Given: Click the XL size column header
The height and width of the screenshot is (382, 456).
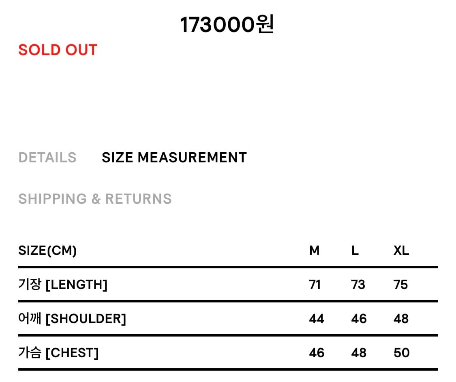Looking at the screenshot, I should (401, 250).
